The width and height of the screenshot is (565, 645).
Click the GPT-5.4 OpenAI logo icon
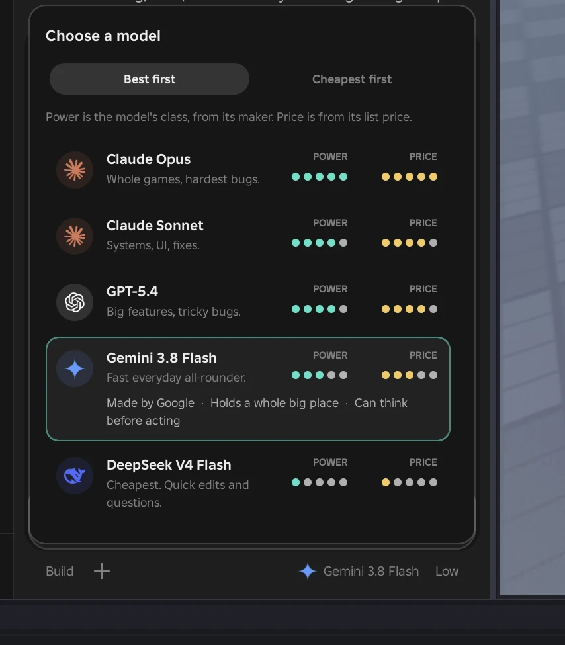tap(75, 302)
